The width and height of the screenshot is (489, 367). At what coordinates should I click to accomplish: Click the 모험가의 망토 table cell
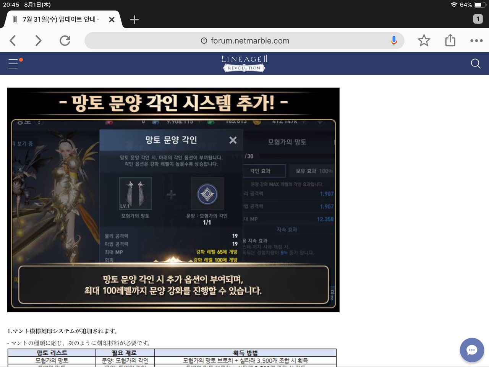tap(52, 360)
